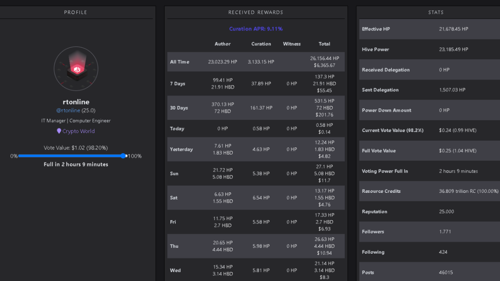Image resolution: width=500 pixels, height=281 pixels.
Task: Click the 3,133.15 HP curation all-time value
Action: coord(261,62)
